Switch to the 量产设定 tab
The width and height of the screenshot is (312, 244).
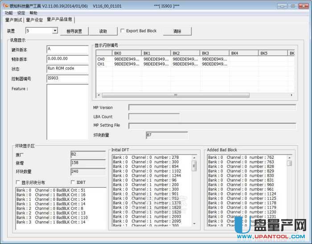tap(34, 20)
